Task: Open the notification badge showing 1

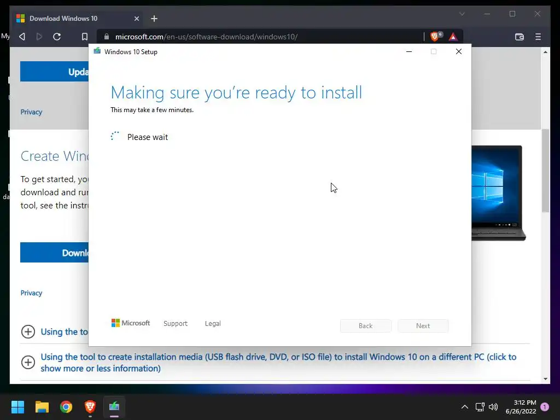Action: (x=545, y=407)
